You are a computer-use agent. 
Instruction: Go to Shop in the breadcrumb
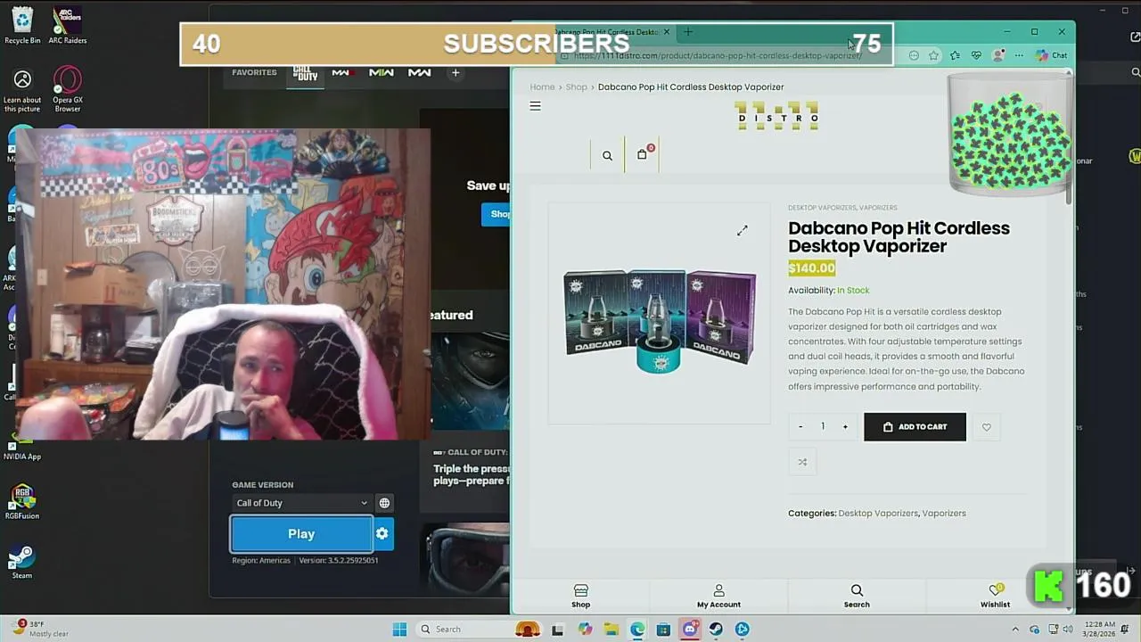(x=576, y=86)
